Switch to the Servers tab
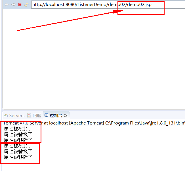The image size is (185, 171). 14,116
